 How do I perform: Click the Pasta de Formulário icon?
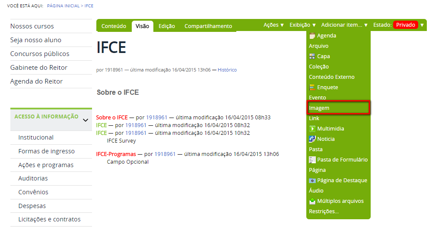tap(312, 160)
